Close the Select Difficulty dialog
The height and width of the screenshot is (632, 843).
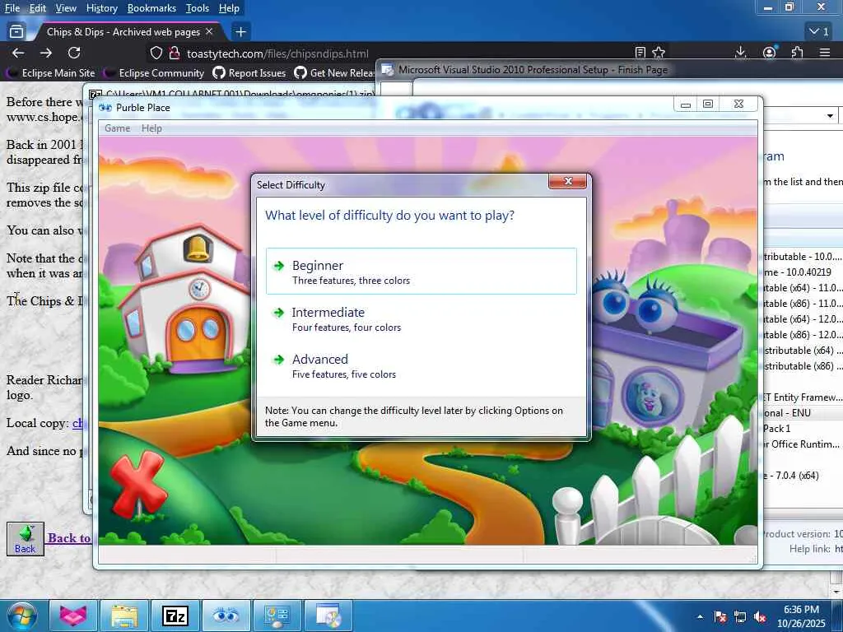(567, 182)
